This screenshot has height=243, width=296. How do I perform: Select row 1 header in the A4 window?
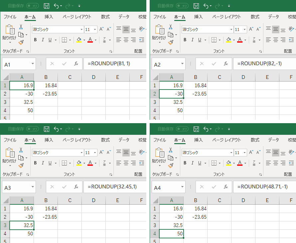155,209
